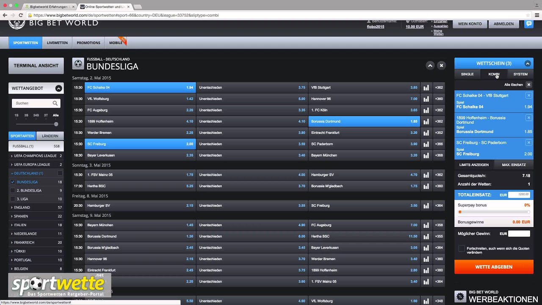Adjust the time range slider handle
The image size is (542, 305).
pos(56,124)
